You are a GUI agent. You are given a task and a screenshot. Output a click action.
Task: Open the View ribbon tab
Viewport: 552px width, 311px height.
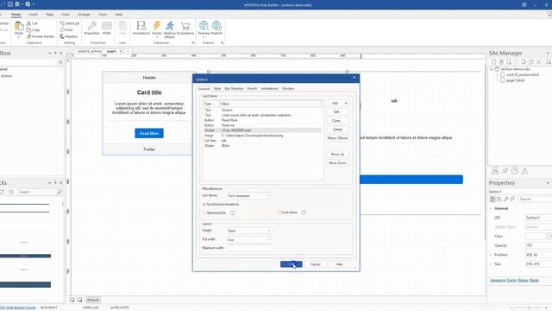pyautogui.click(x=66, y=15)
